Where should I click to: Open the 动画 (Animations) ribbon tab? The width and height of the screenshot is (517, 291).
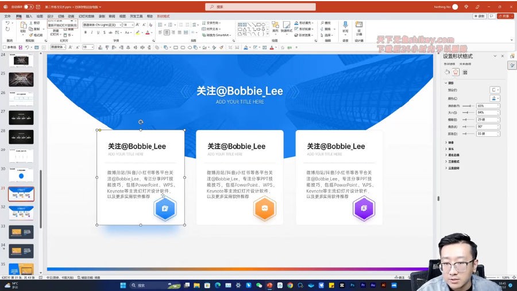pos(71,16)
